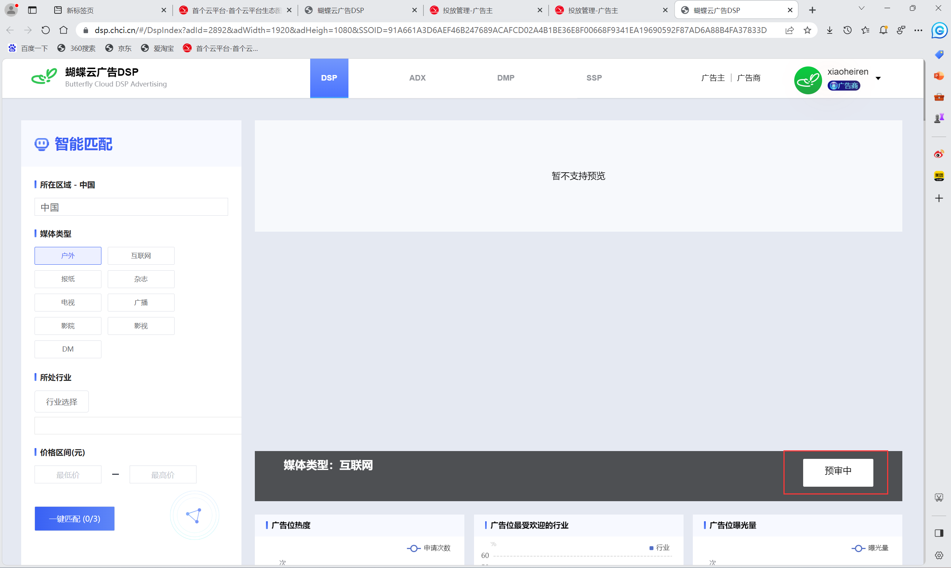Viewport: 951px width, 568px height.
Task: Click the 最低价 price input field
Action: [x=68, y=474]
